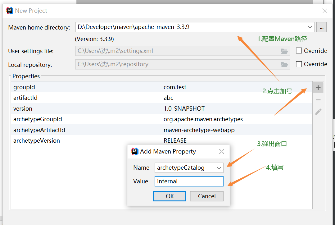Select the archetypeVersion property row
The height and width of the screenshot is (225, 335).
point(161,140)
